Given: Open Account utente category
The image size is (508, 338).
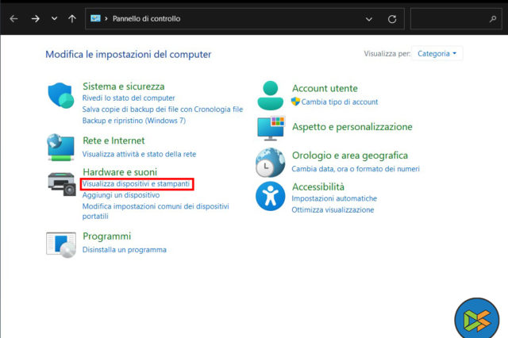Looking at the screenshot, I should (x=325, y=88).
